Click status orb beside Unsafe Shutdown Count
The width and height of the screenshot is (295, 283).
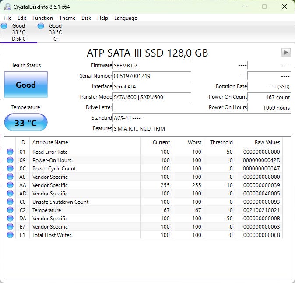[10, 202]
